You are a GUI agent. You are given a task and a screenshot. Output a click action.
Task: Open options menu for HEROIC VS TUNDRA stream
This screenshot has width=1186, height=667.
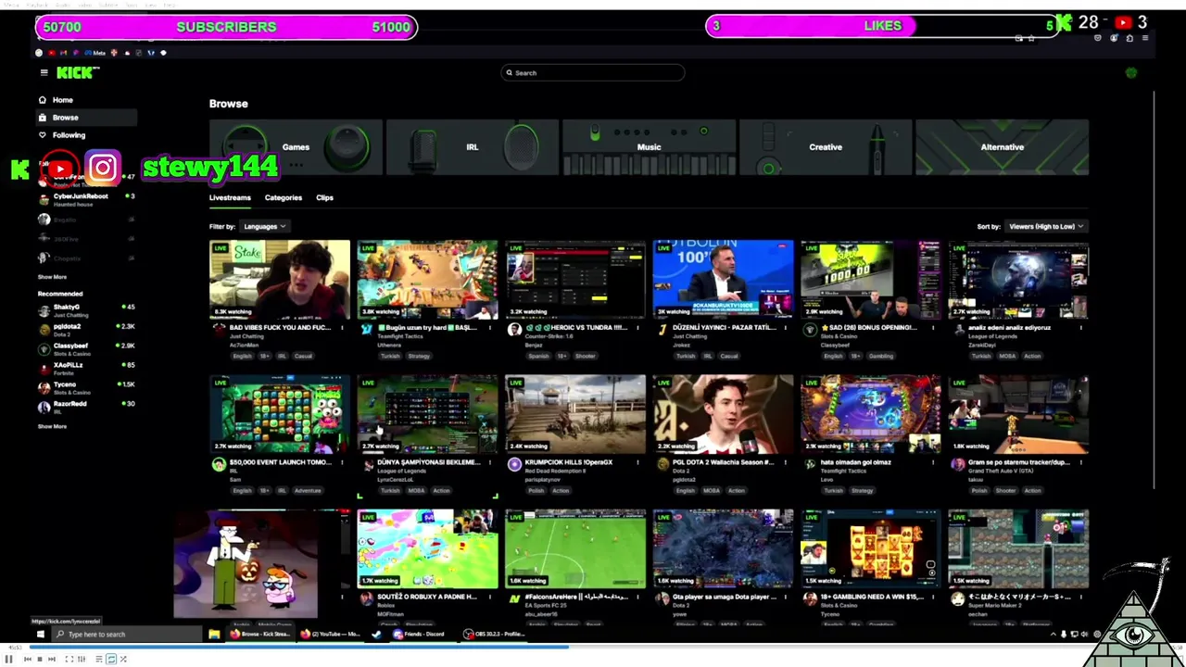pos(637,328)
